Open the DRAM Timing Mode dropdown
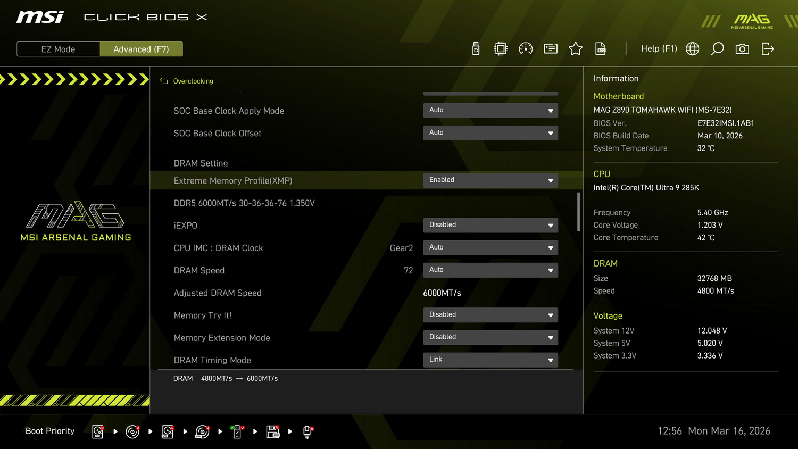The image size is (798, 449). (491, 360)
